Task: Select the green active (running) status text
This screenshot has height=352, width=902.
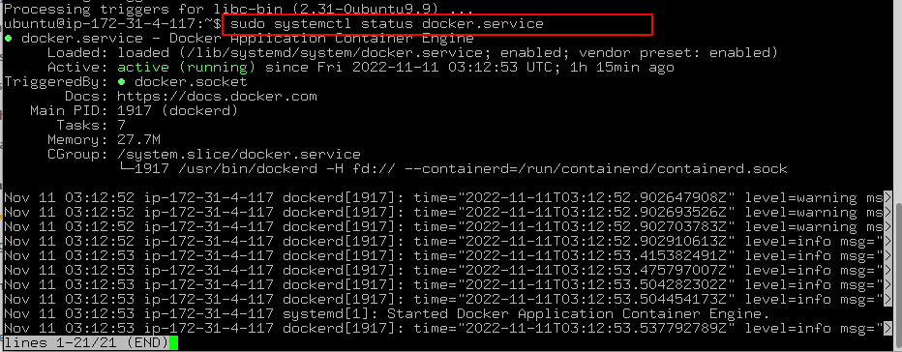Action: click(187, 68)
